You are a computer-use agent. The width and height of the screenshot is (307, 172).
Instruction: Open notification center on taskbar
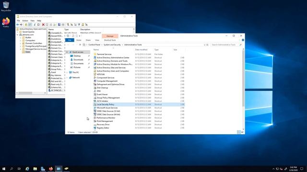pyautogui.click(x=302, y=169)
